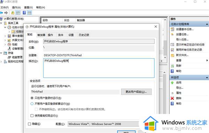Click 帮助 icon under 所选项 section
This screenshot has width=209, height=133.
point(172,104)
